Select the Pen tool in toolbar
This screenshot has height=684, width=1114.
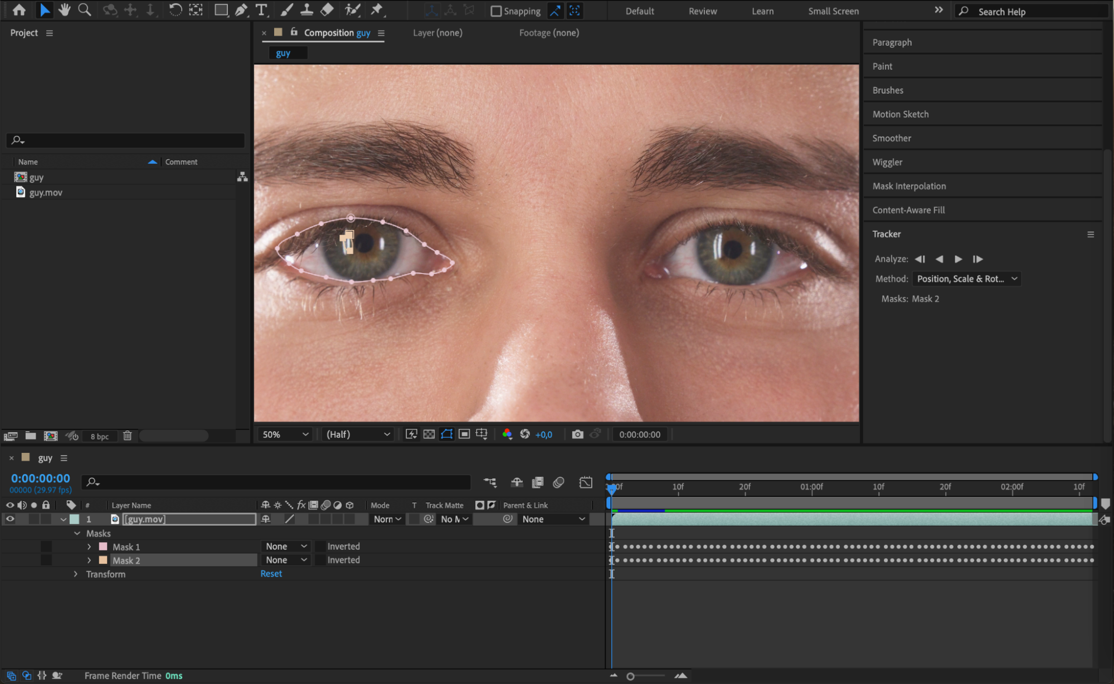click(241, 10)
